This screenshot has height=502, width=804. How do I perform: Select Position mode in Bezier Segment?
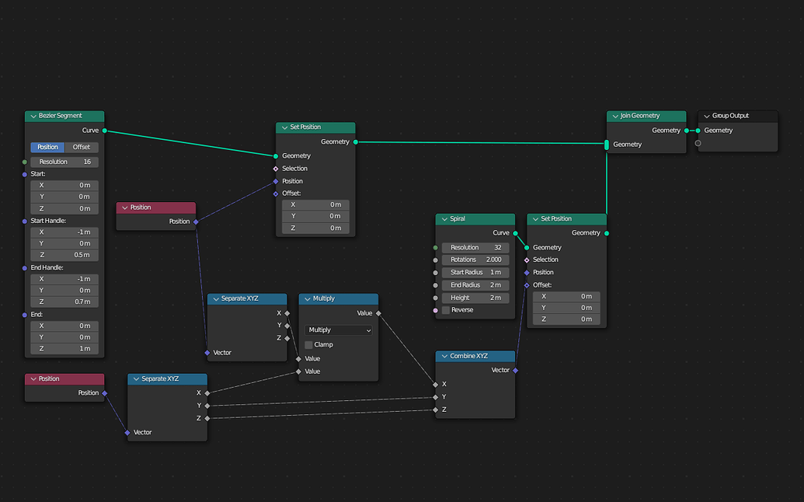[47, 147]
